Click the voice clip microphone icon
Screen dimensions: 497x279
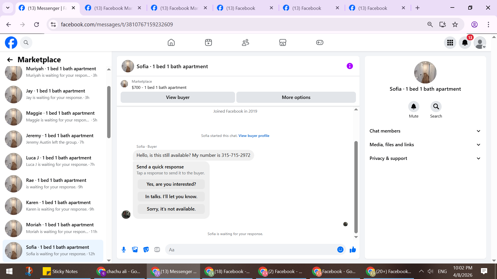pyautogui.click(x=124, y=250)
